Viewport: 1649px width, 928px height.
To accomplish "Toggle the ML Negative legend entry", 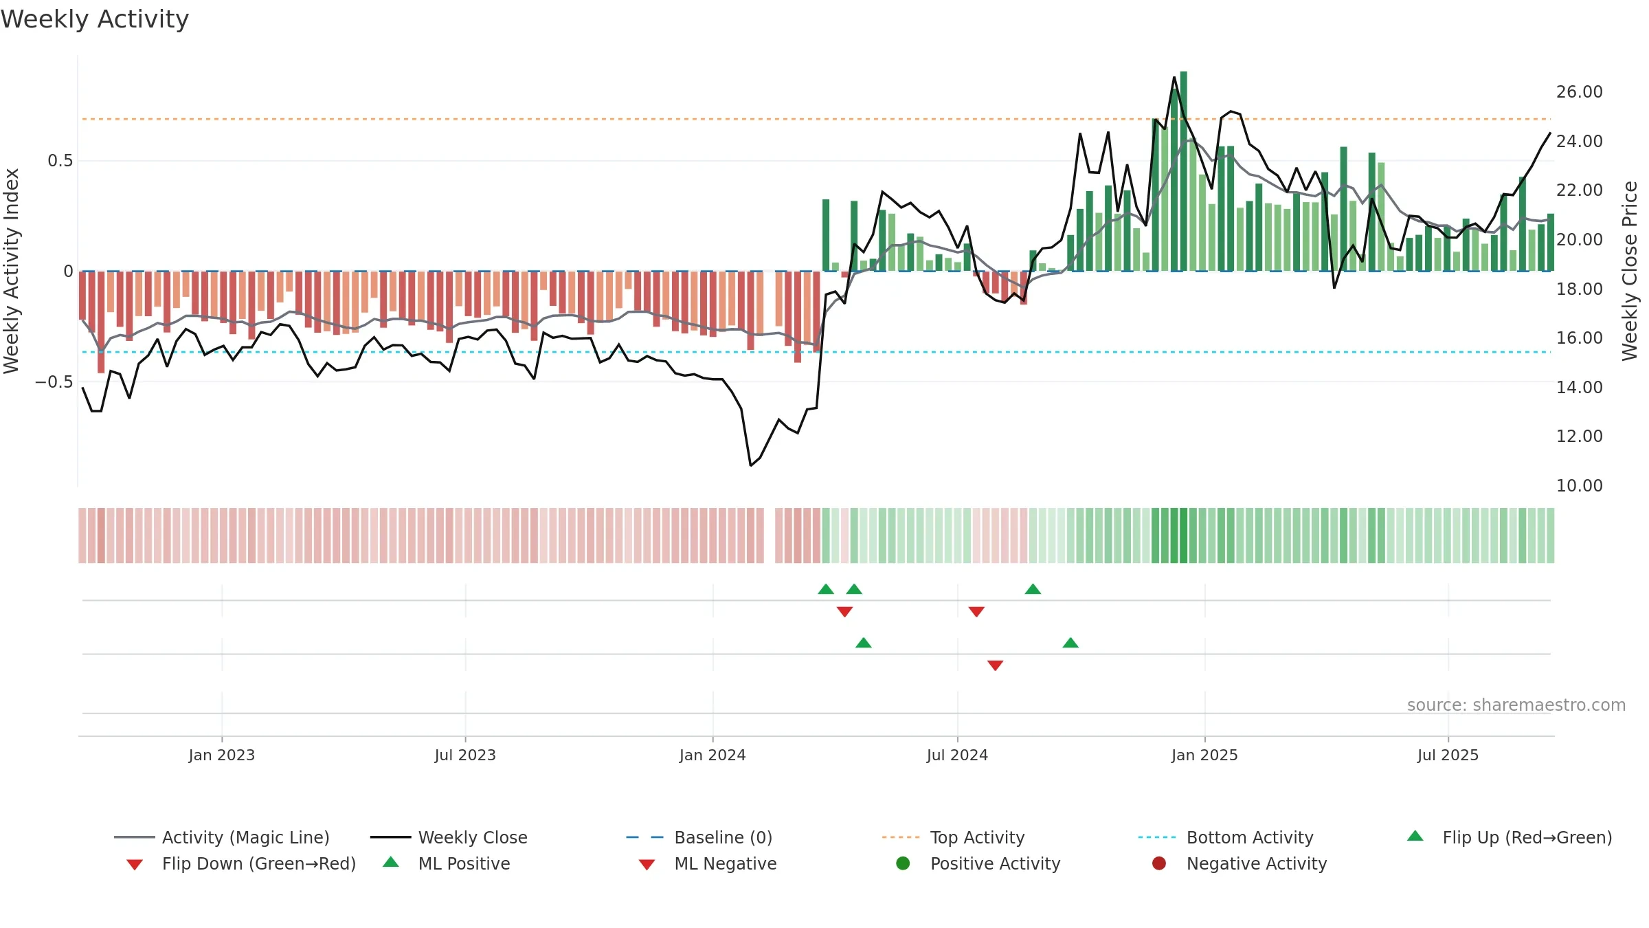I will [708, 863].
